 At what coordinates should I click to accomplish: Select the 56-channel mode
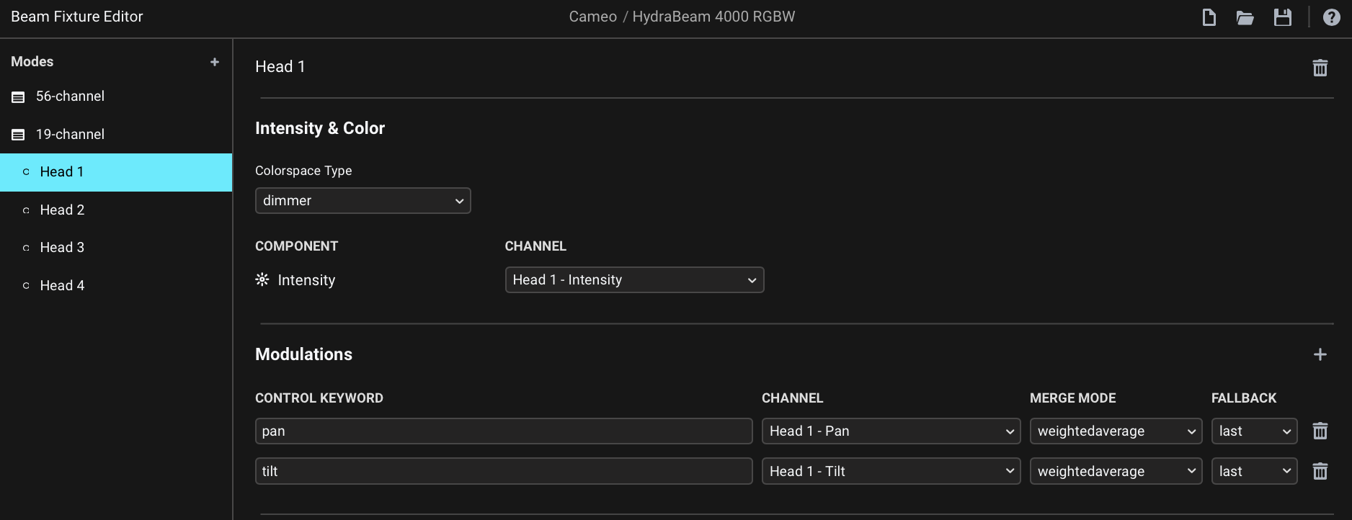(70, 97)
